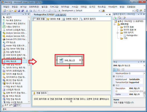This screenshot has height=112, width=147.
Task: Select the 기타 folder
Action: coord(124,38)
